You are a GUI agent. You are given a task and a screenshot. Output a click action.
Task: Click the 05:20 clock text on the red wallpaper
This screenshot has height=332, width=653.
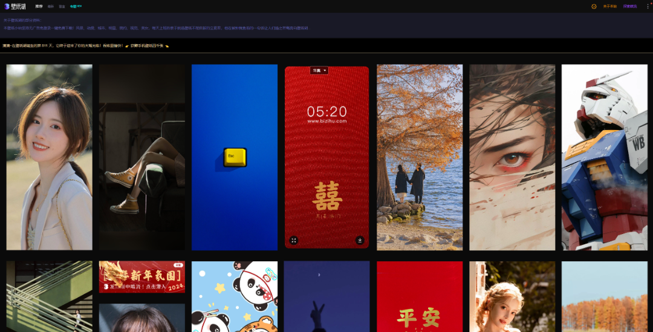(327, 111)
